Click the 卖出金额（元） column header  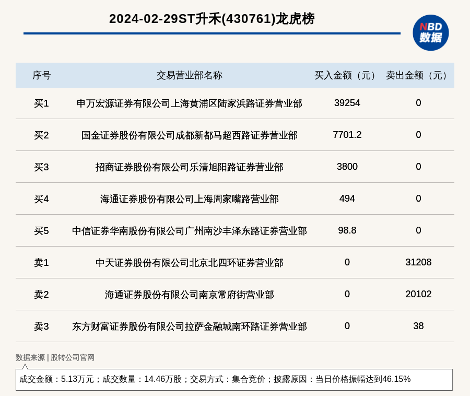tap(418, 75)
